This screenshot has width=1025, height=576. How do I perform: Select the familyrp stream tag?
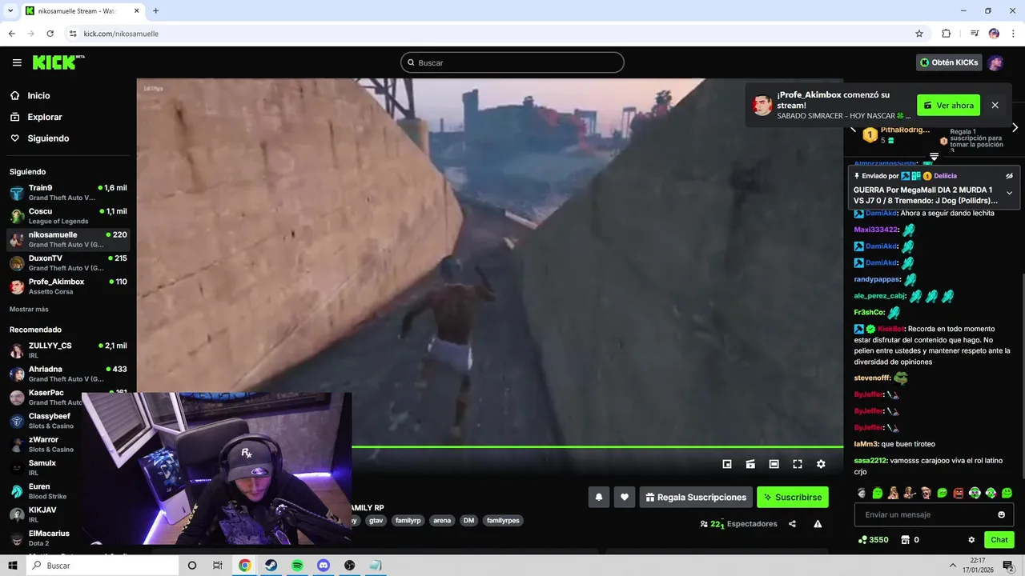pos(408,521)
